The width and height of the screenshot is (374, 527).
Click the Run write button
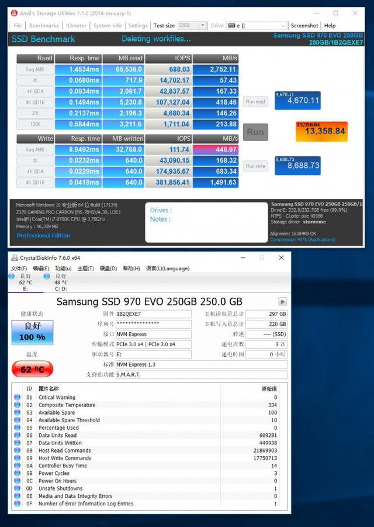pos(255,166)
